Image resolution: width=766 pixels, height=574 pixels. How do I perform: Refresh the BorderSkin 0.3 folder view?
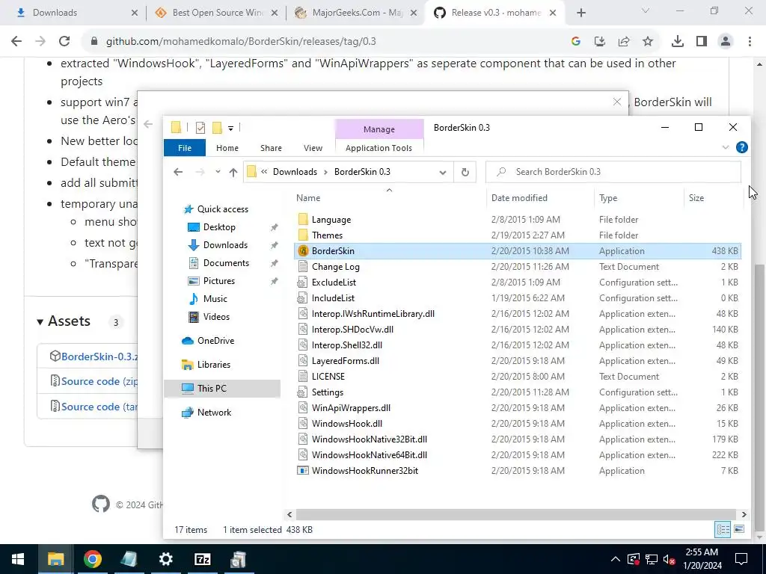point(465,172)
